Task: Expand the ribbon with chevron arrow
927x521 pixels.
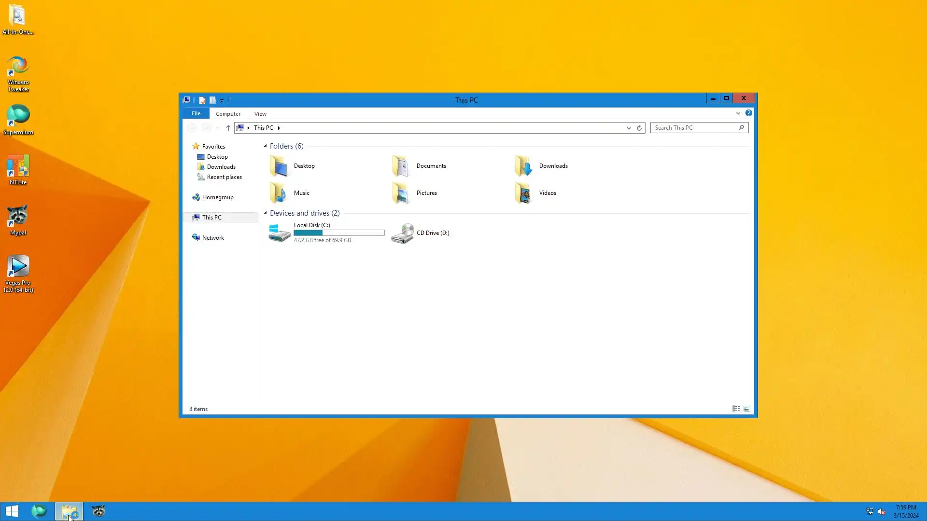Action: pyautogui.click(x=738, y=113)
